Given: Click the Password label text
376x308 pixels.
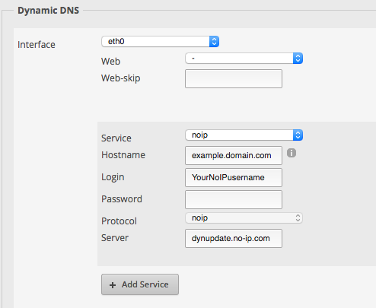Looking at the screenshot, I should click(x=122, y=199).
